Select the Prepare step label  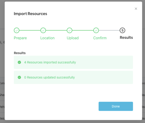[20, 38]
